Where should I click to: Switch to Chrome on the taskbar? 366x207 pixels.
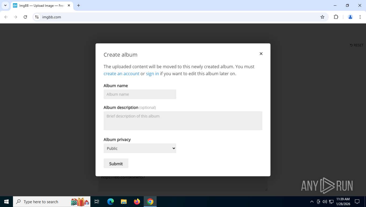[x=150, y=202]
